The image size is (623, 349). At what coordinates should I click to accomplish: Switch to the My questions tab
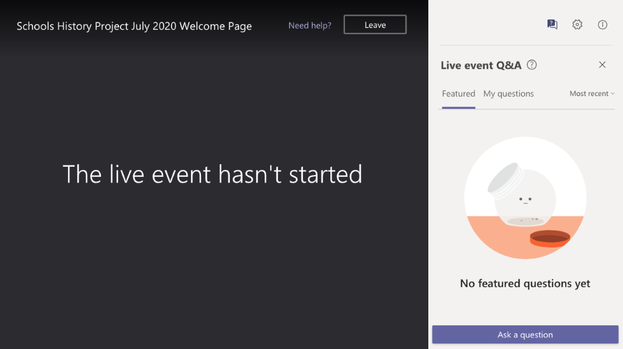tap(509, 94)
